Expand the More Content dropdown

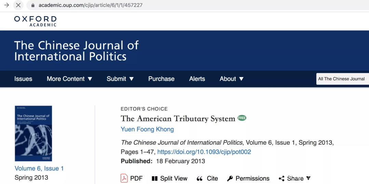pyautogui.click(x=69, y=79)
